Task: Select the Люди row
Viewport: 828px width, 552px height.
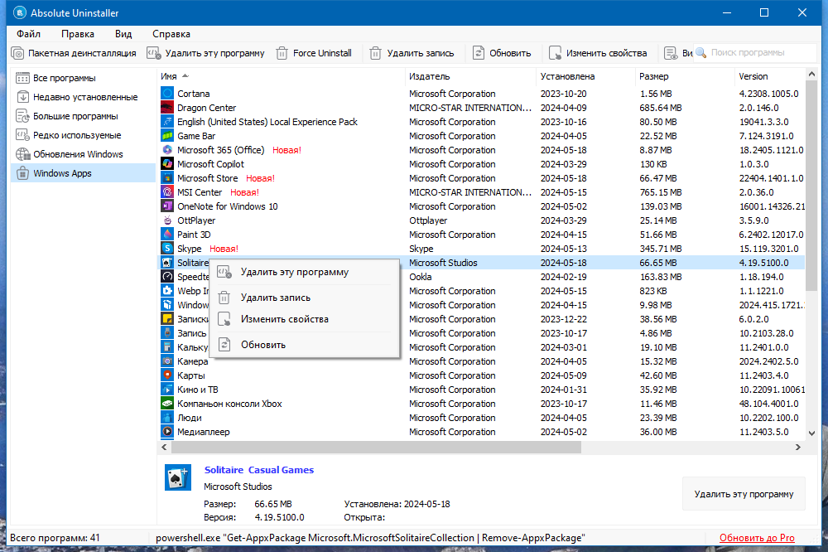Action: [x=482, y=419]
